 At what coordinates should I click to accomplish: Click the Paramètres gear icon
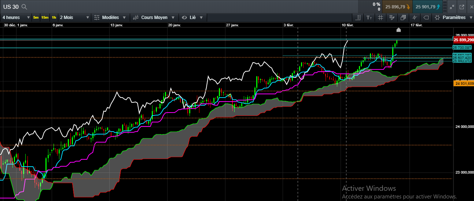pyautogui.click(x=437, y=17)
